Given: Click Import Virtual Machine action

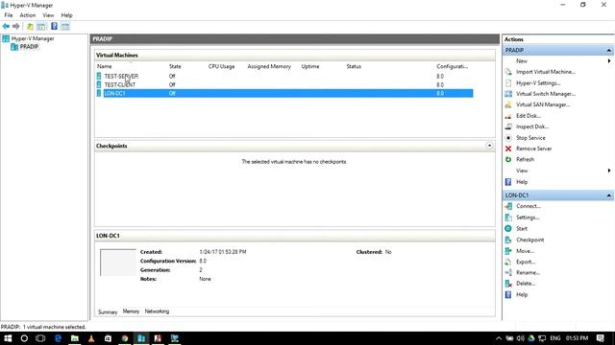Looking at the screenshot, I should (546, 72).
